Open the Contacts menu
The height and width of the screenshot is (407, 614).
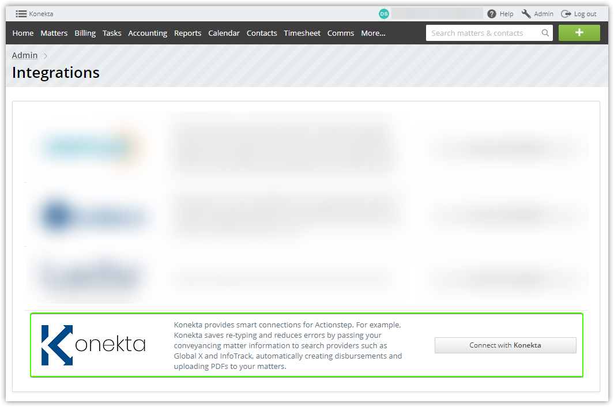coord(262,33)
